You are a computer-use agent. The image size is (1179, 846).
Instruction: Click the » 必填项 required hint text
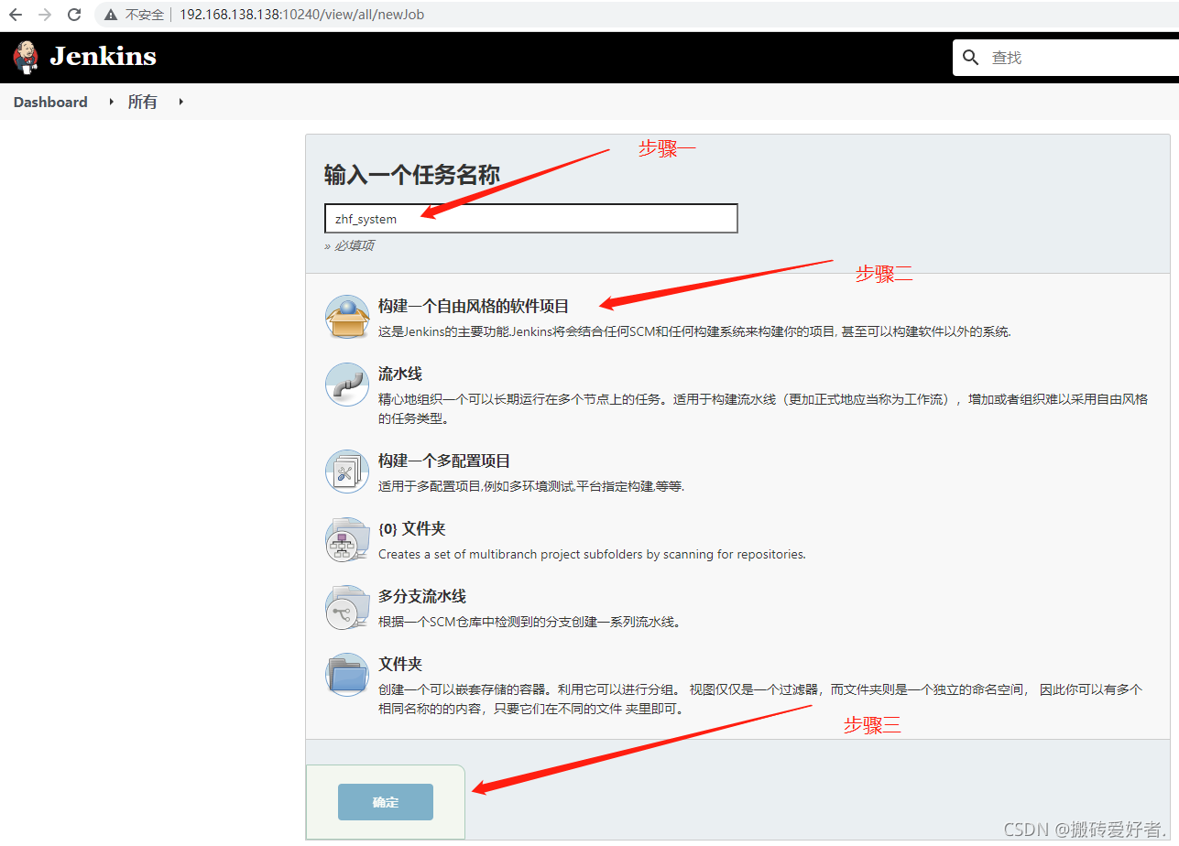(x=349, y=245)
